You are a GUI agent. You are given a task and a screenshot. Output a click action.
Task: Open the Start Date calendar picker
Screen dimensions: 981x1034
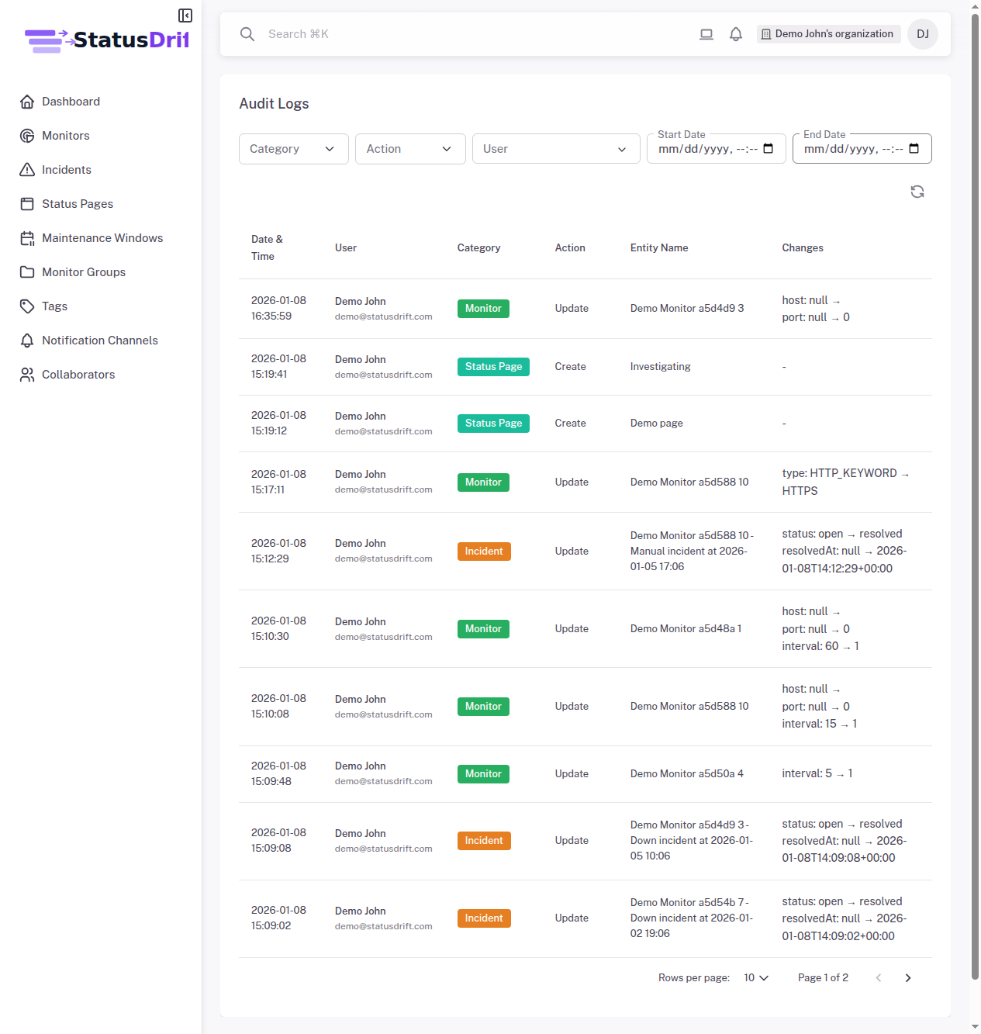click(769, 148)
